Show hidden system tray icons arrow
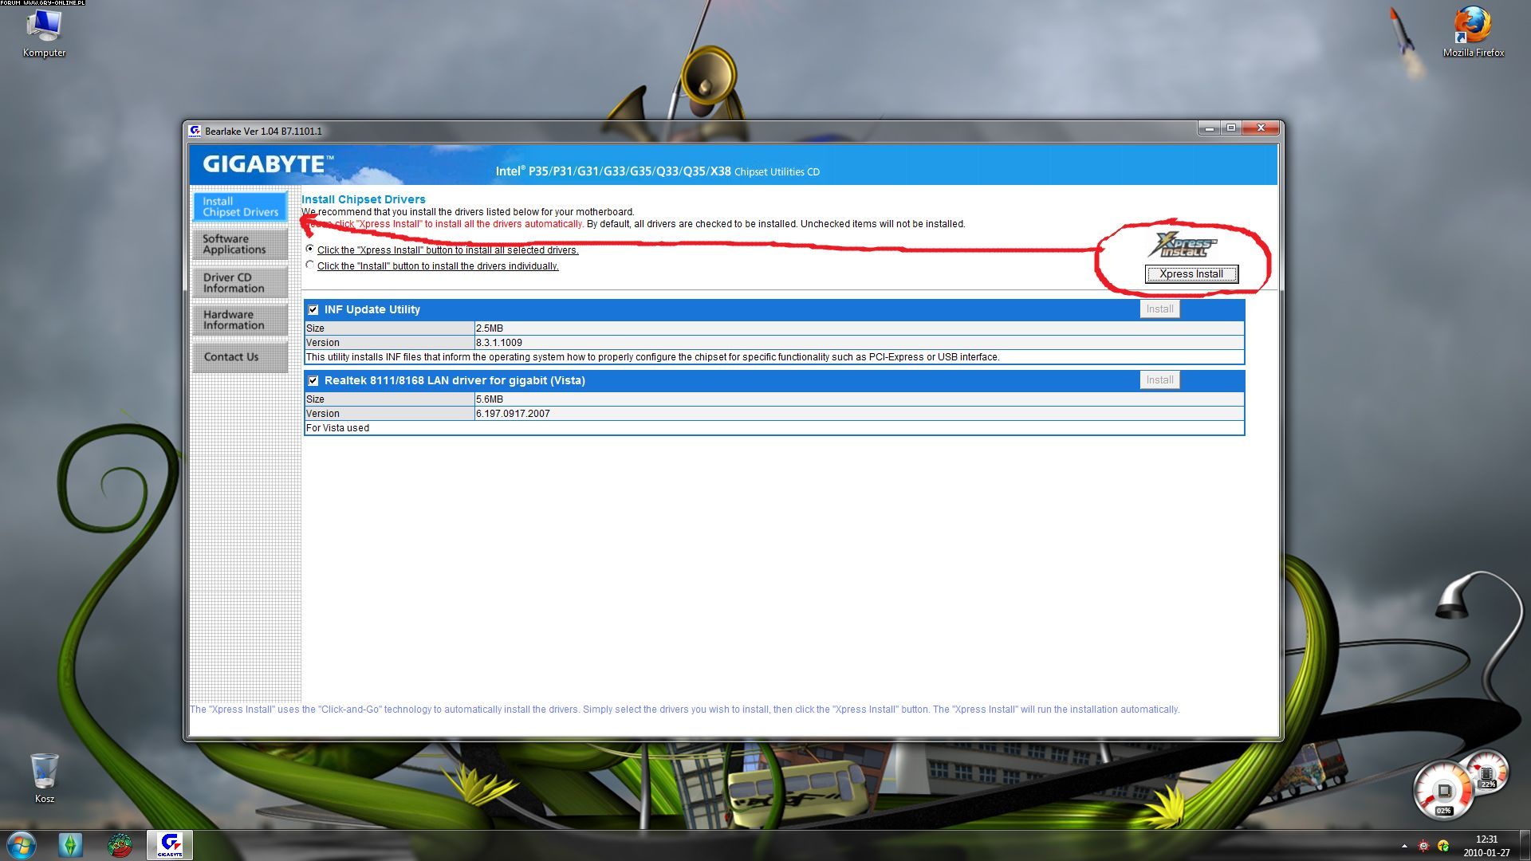The width and height of the screenshot is (1531, 861). (x=1404, y=846)
